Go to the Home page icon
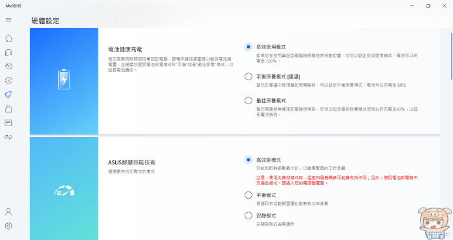453x240 pixels. [8, 38]
